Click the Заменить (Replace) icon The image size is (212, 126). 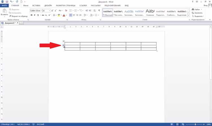[x=193, y=13]
